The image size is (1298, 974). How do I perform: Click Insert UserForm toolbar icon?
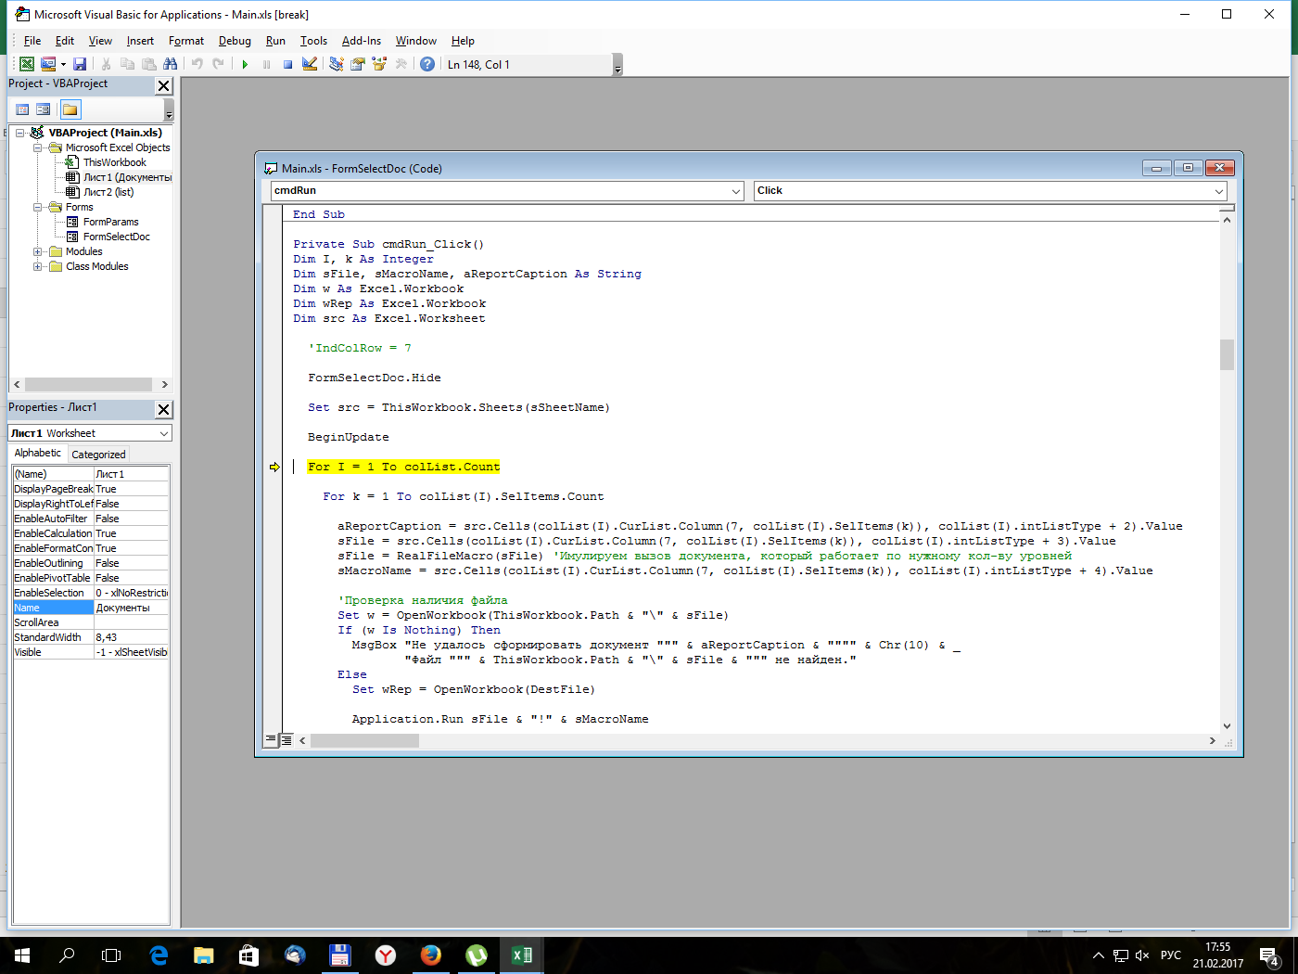tap(48, 64)
